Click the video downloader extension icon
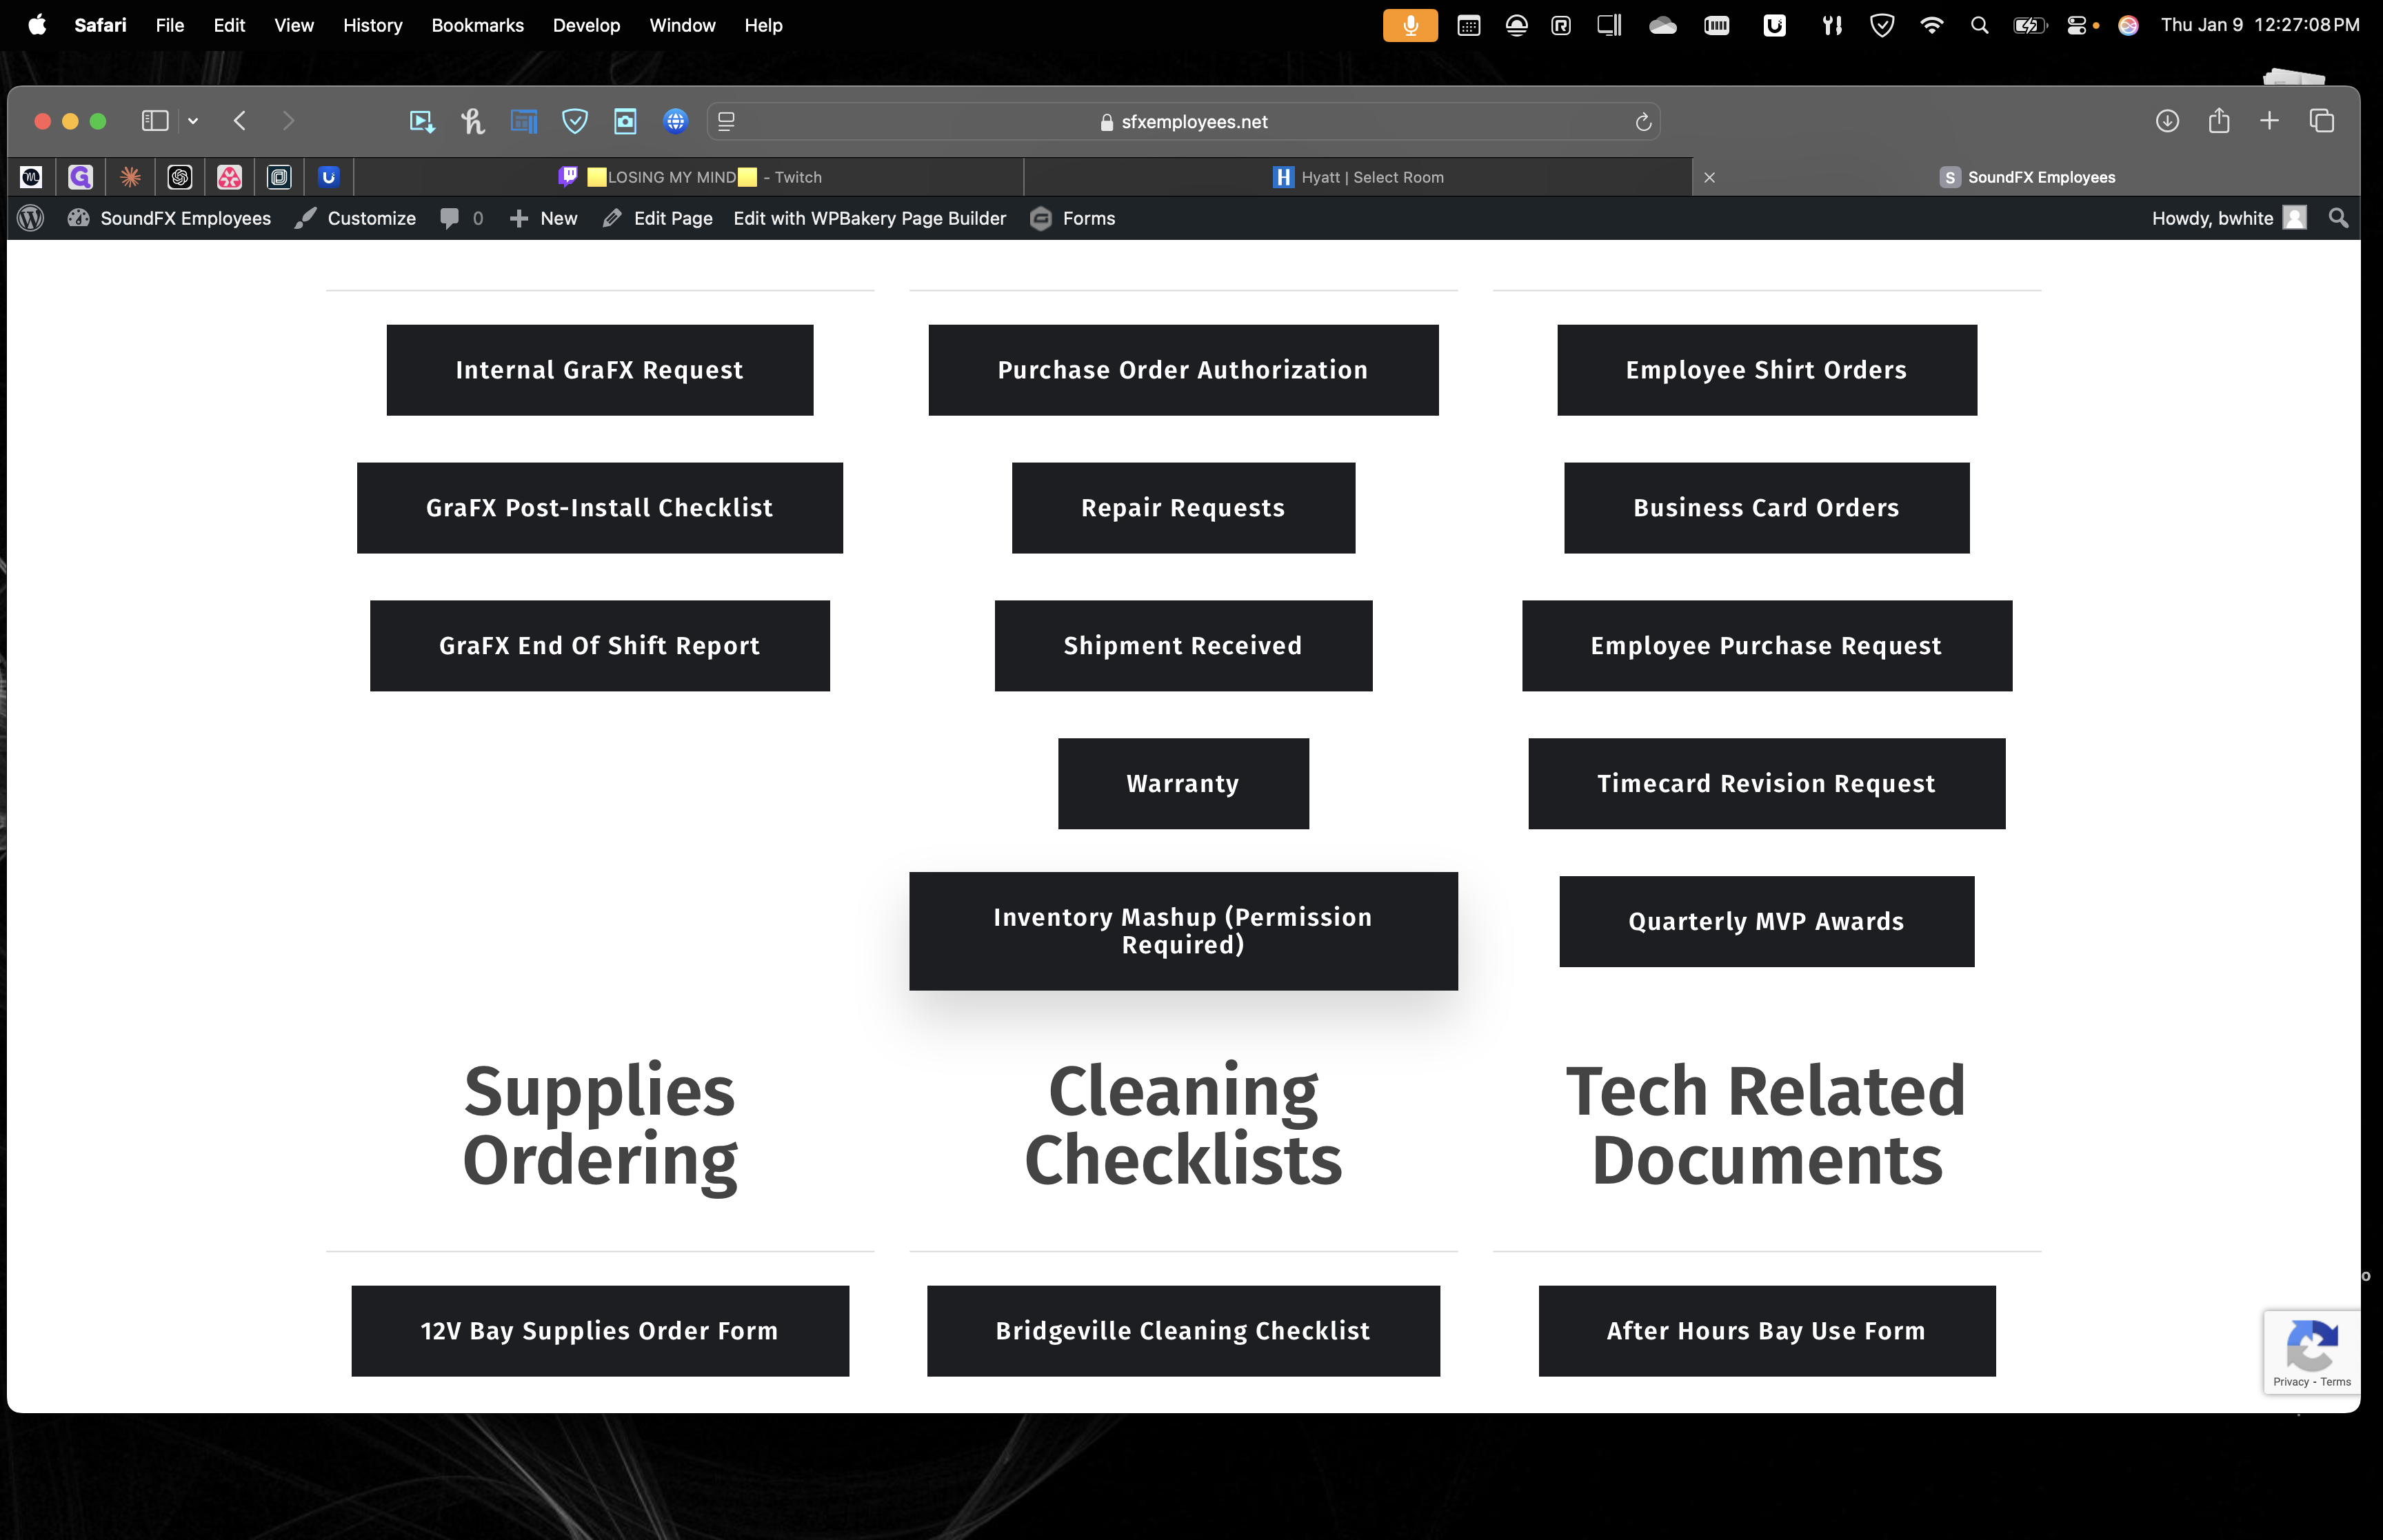Screen dimensions: 2383x1540 [x=422, y=121]
